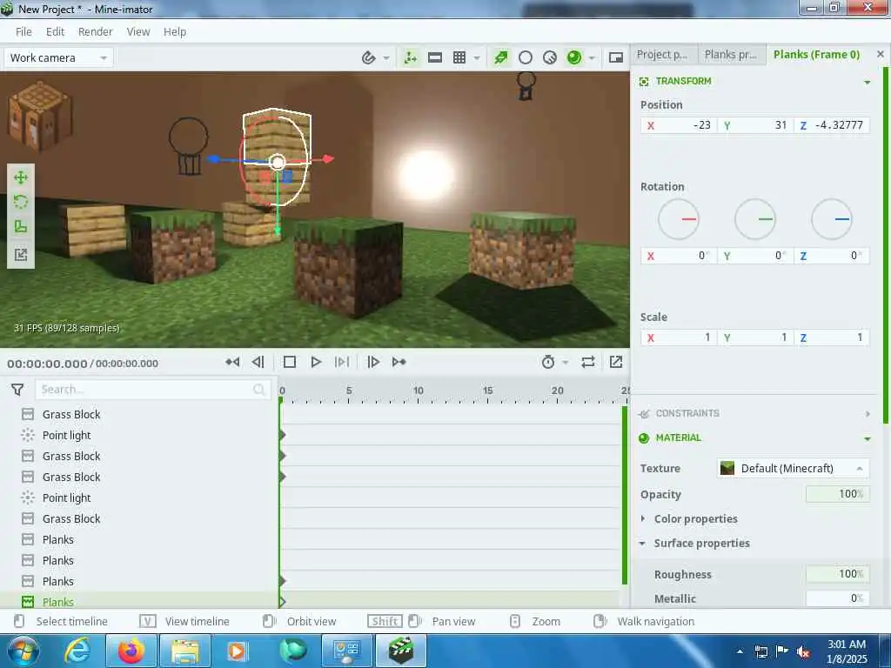Toggle the grid icon in viewport toolbar
This screenshot has height=668, width=891.
(459, 57)
